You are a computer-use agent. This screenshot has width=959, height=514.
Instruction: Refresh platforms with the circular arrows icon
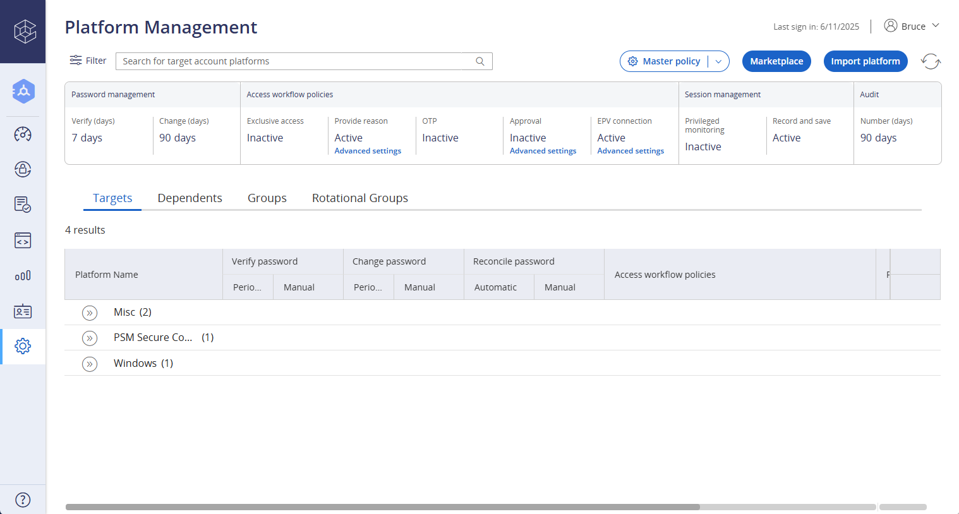click(931, 61)
